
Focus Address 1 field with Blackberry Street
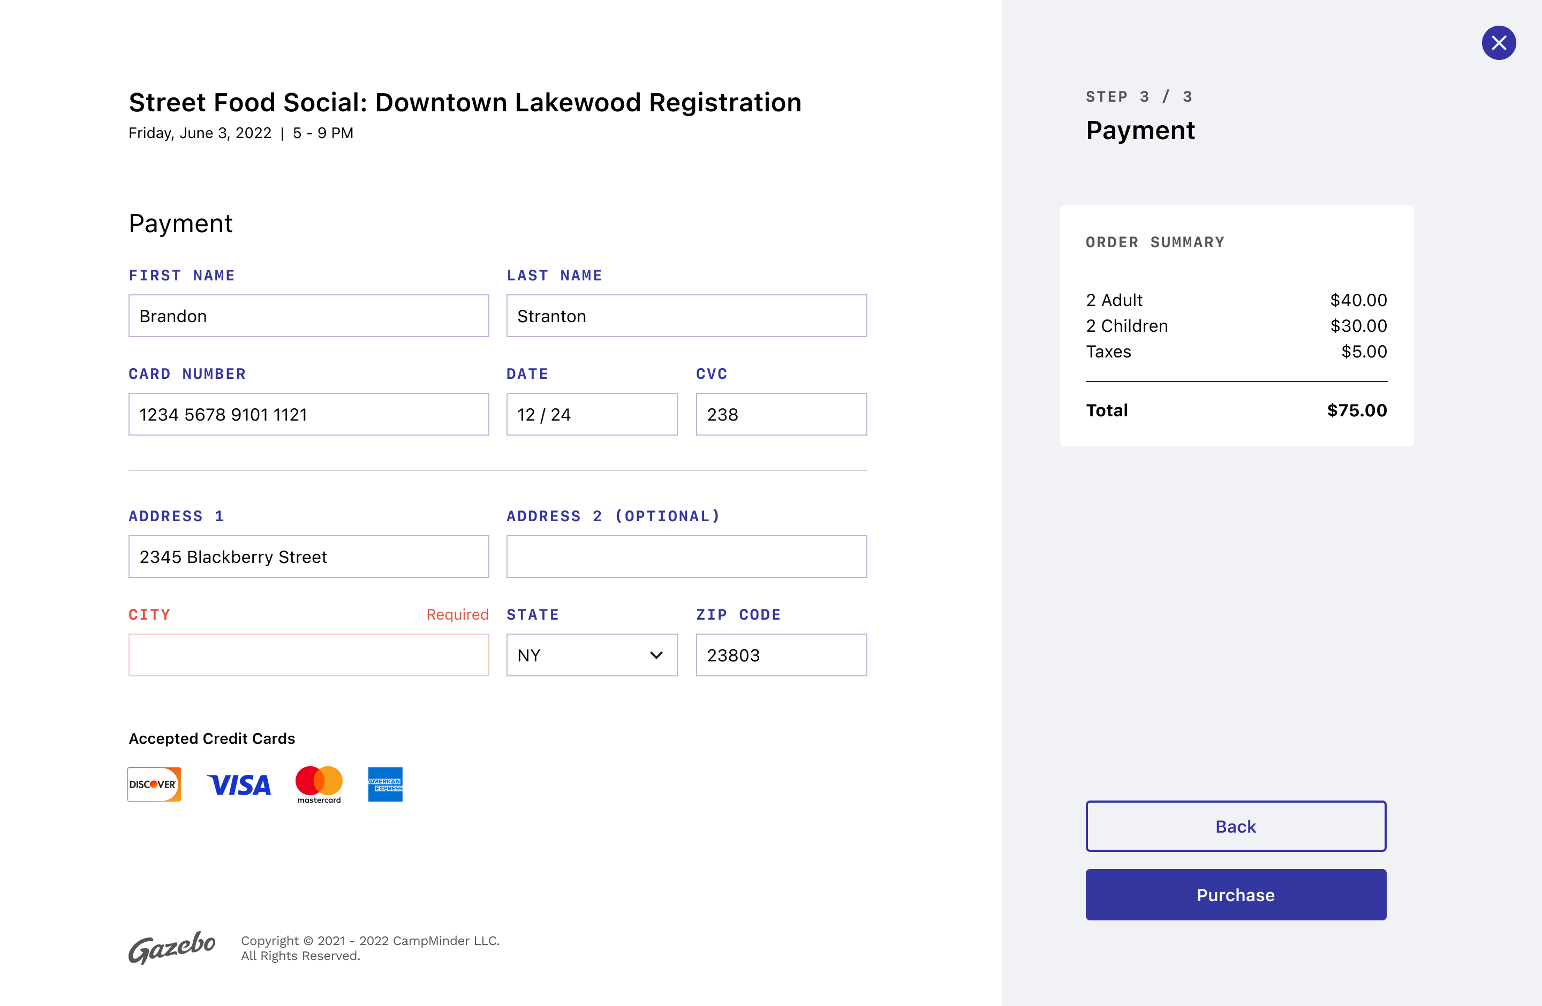coord(308,557)
